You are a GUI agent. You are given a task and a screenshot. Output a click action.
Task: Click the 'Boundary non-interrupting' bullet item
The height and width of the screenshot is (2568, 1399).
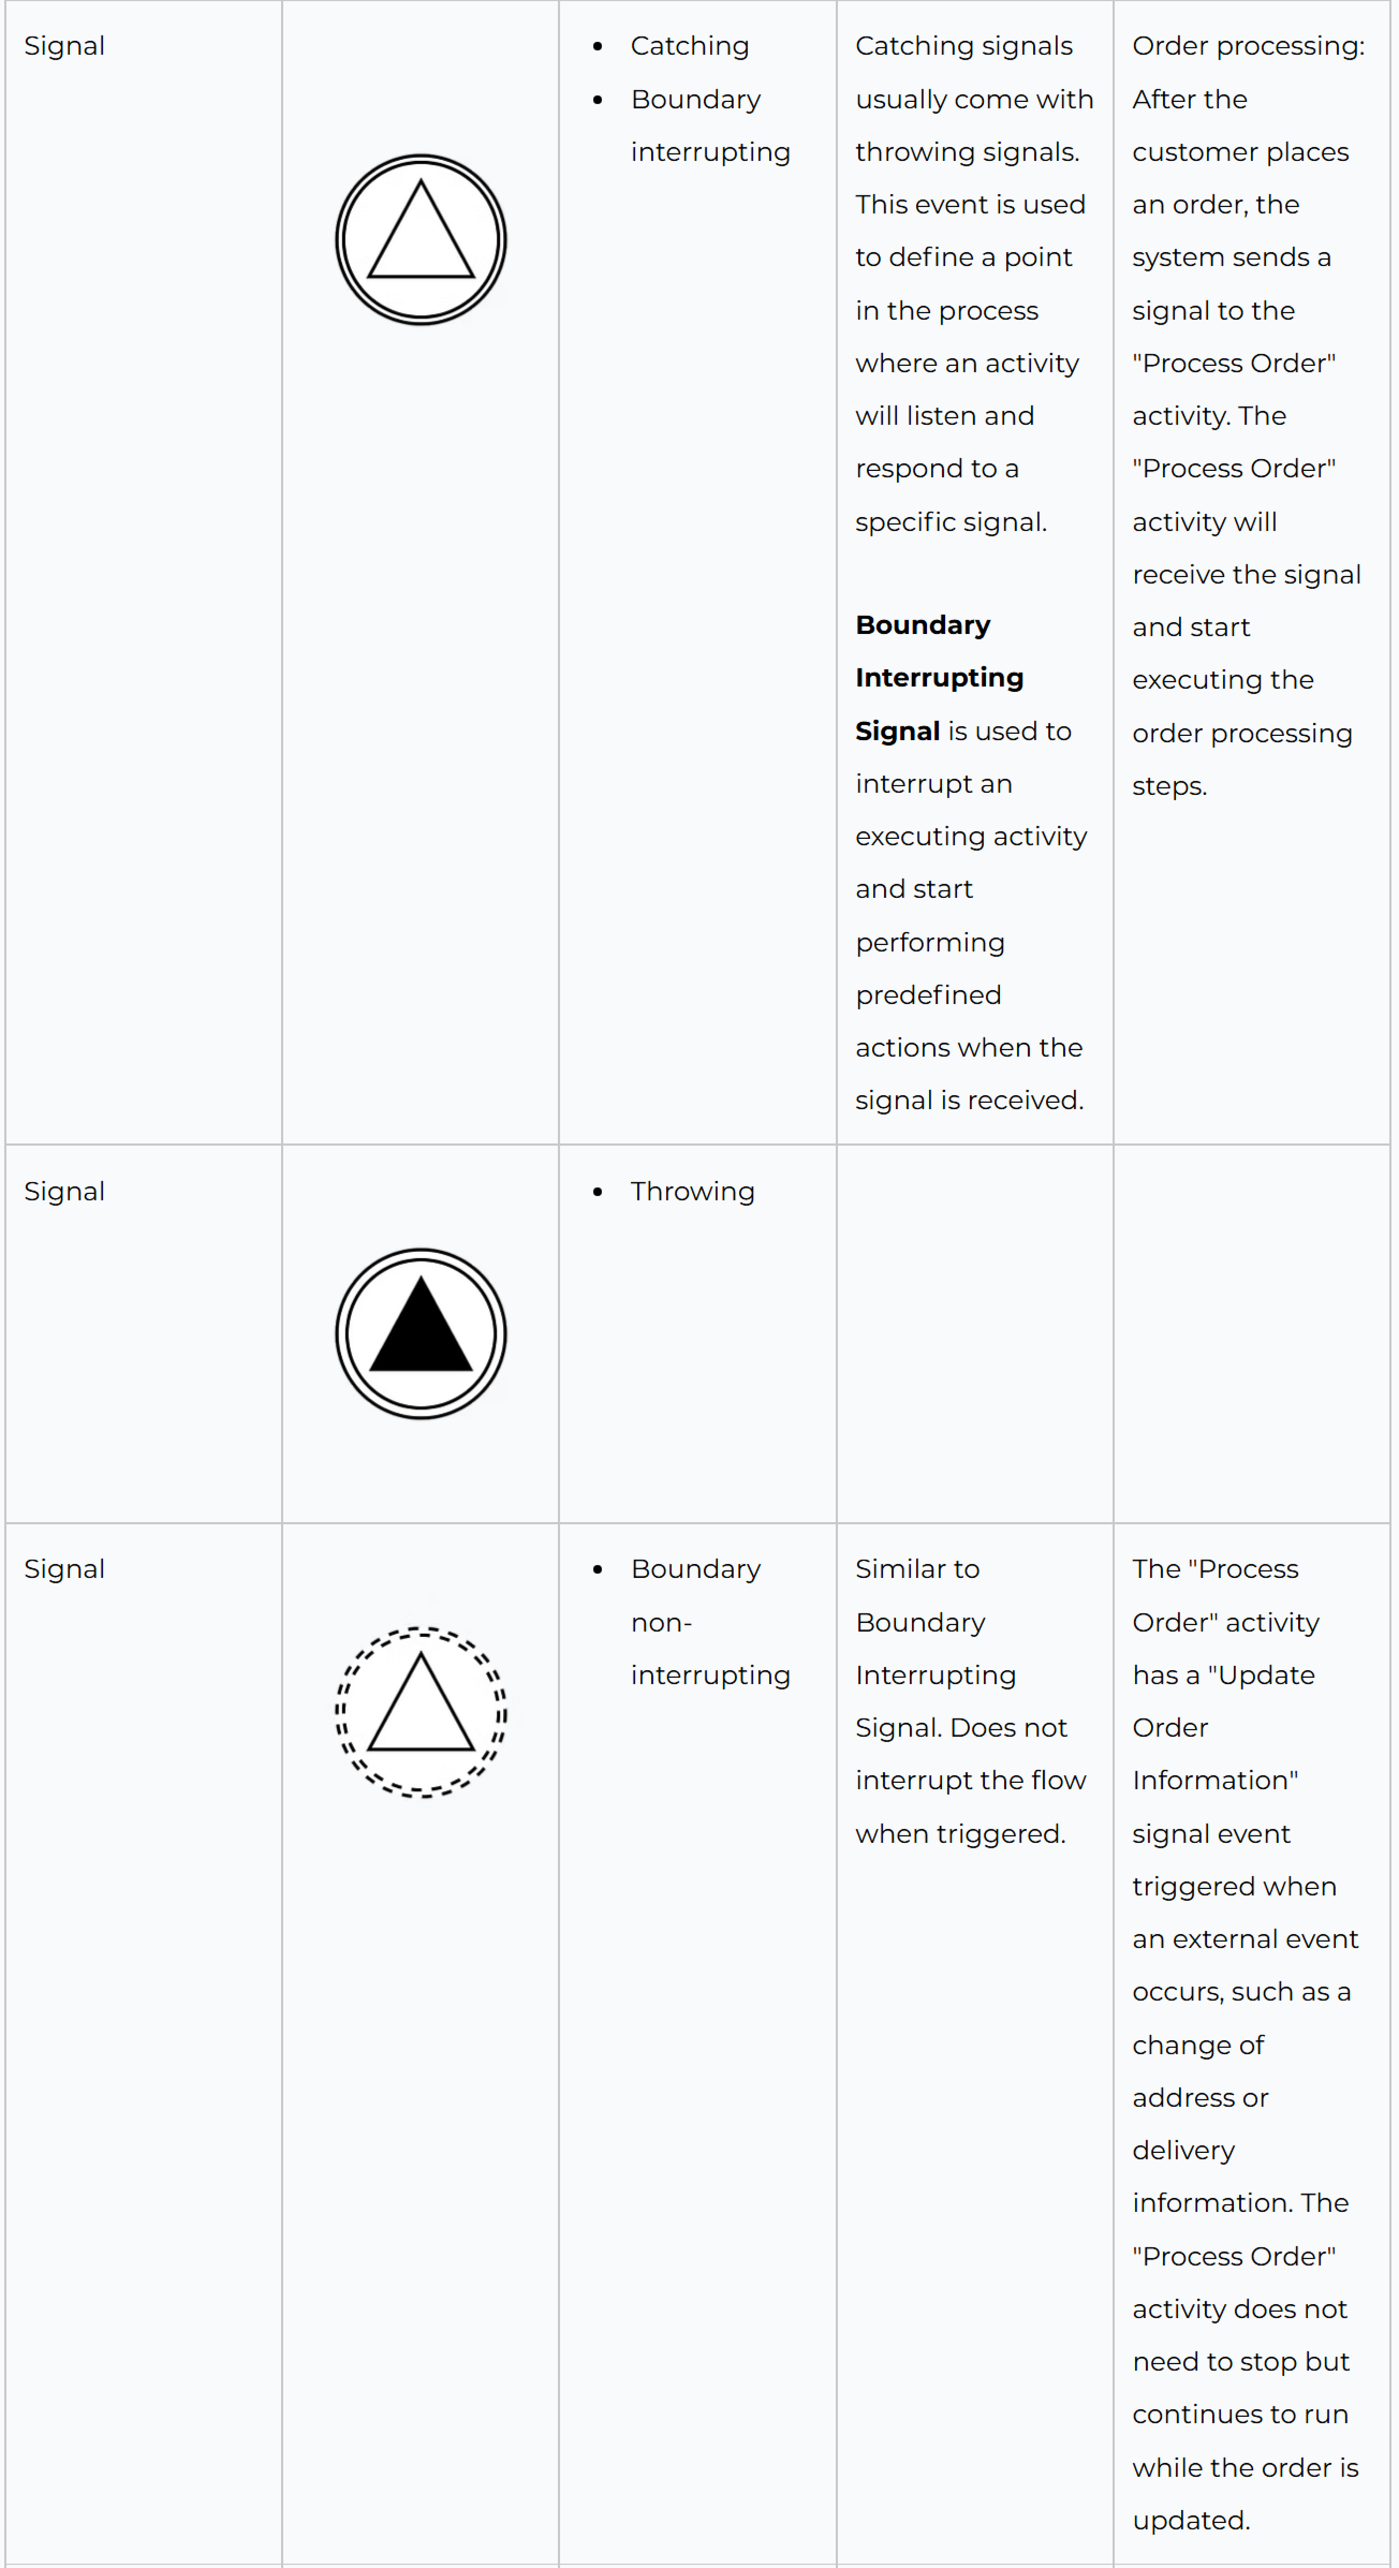[x=710, y=1622]
